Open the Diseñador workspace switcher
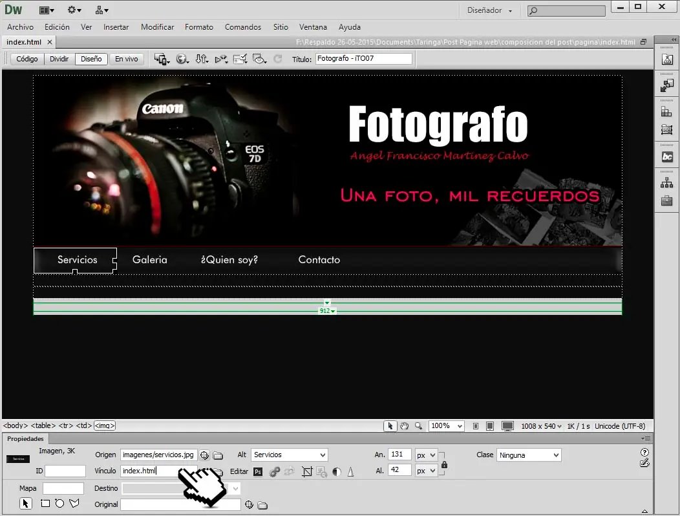Viewport: 680px width, 516px height. 489,10
